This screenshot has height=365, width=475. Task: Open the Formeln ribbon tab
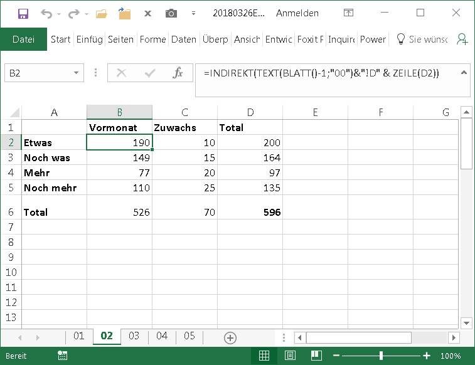click(152, 40)
